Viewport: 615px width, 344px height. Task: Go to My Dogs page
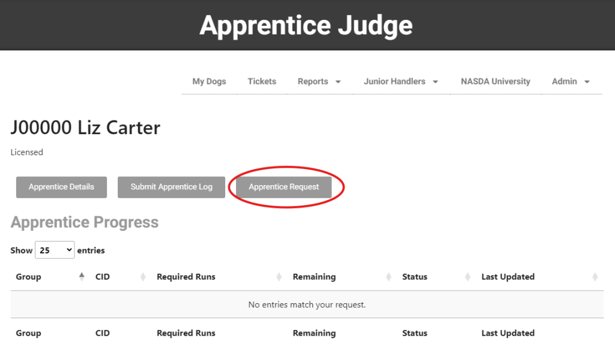click(209, 82)
